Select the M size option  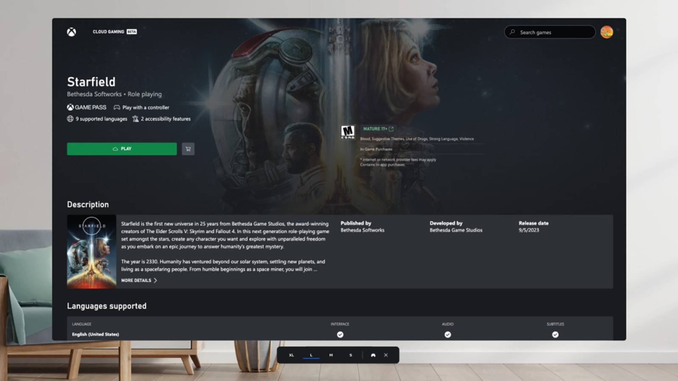coord(331,355)
